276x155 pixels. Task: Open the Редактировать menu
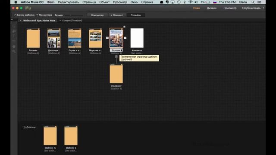(x=68, y=2)
